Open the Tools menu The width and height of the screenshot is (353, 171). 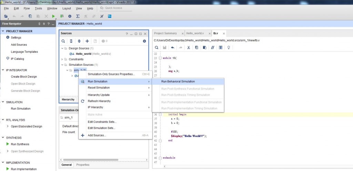[x=38, y=8]
